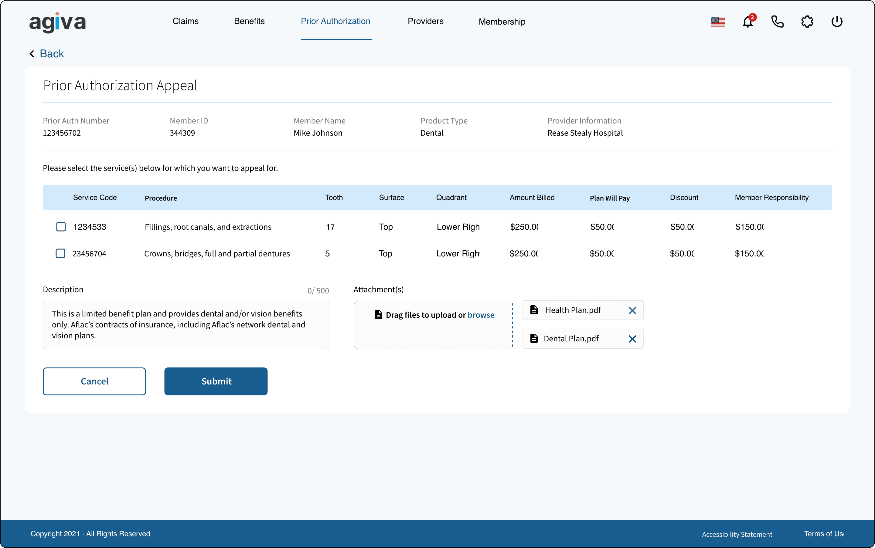Click the Cancel button
This screenshot has width=875, height=548.
click(x=94, y=381)
